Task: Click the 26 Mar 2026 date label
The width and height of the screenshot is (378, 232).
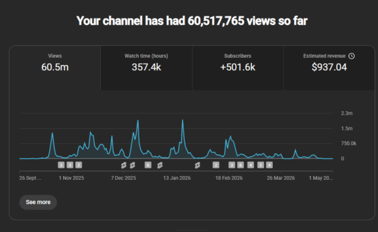Action: [x=281, y=178]
